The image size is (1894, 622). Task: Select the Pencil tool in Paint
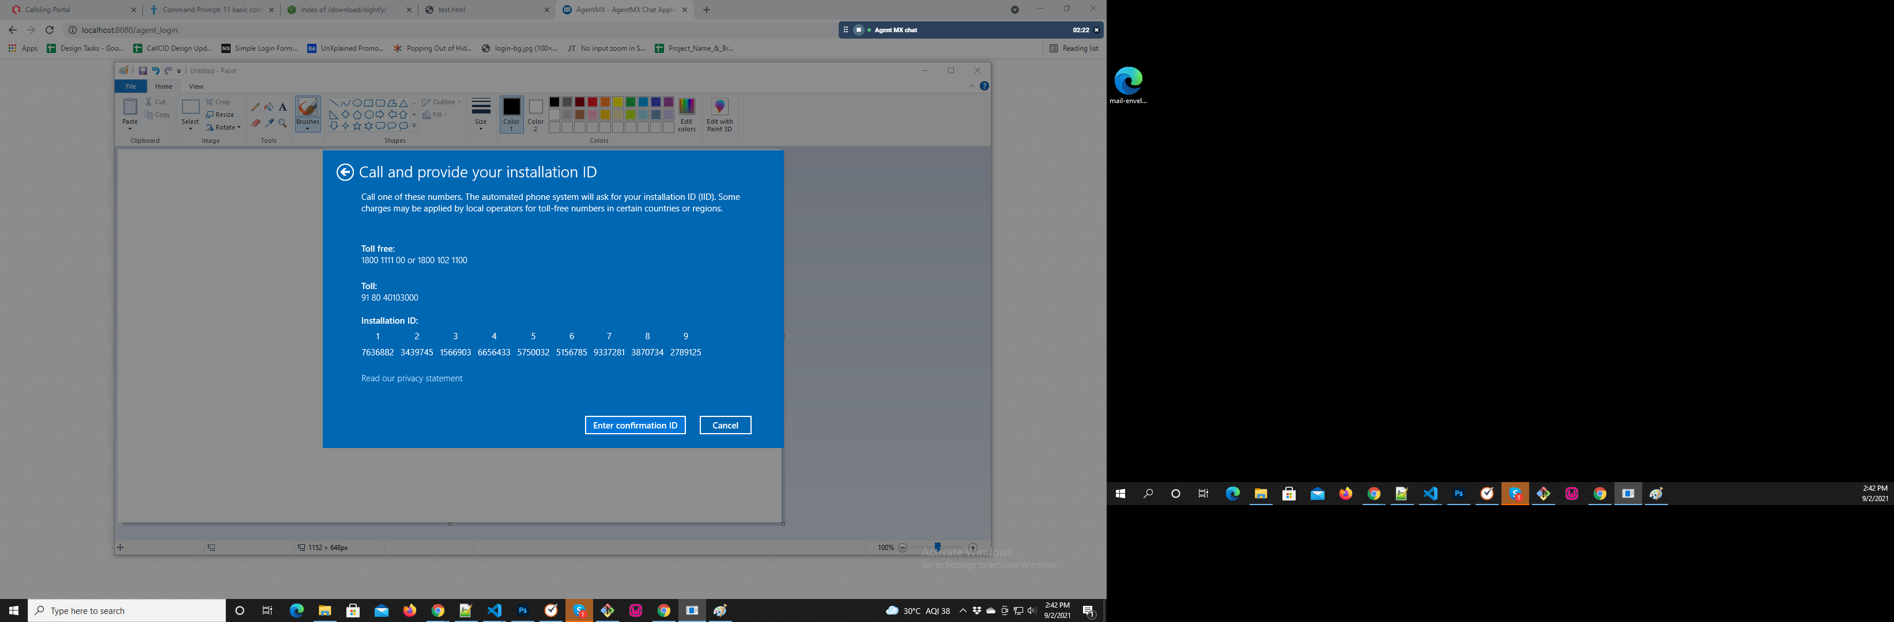point(255,107)
